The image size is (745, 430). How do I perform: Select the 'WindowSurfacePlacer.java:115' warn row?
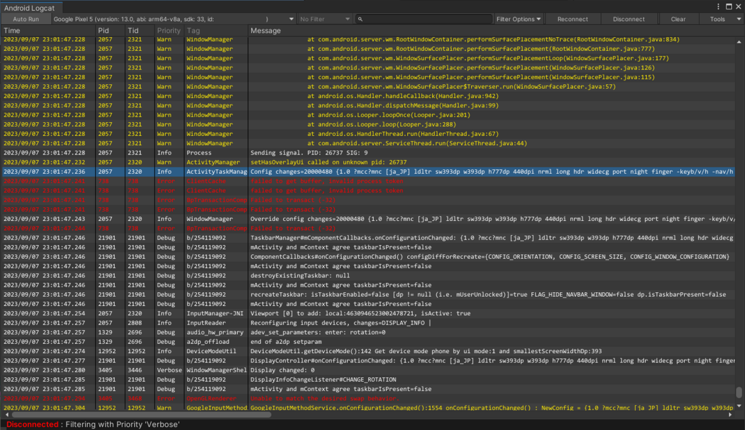tap(368, 77)
